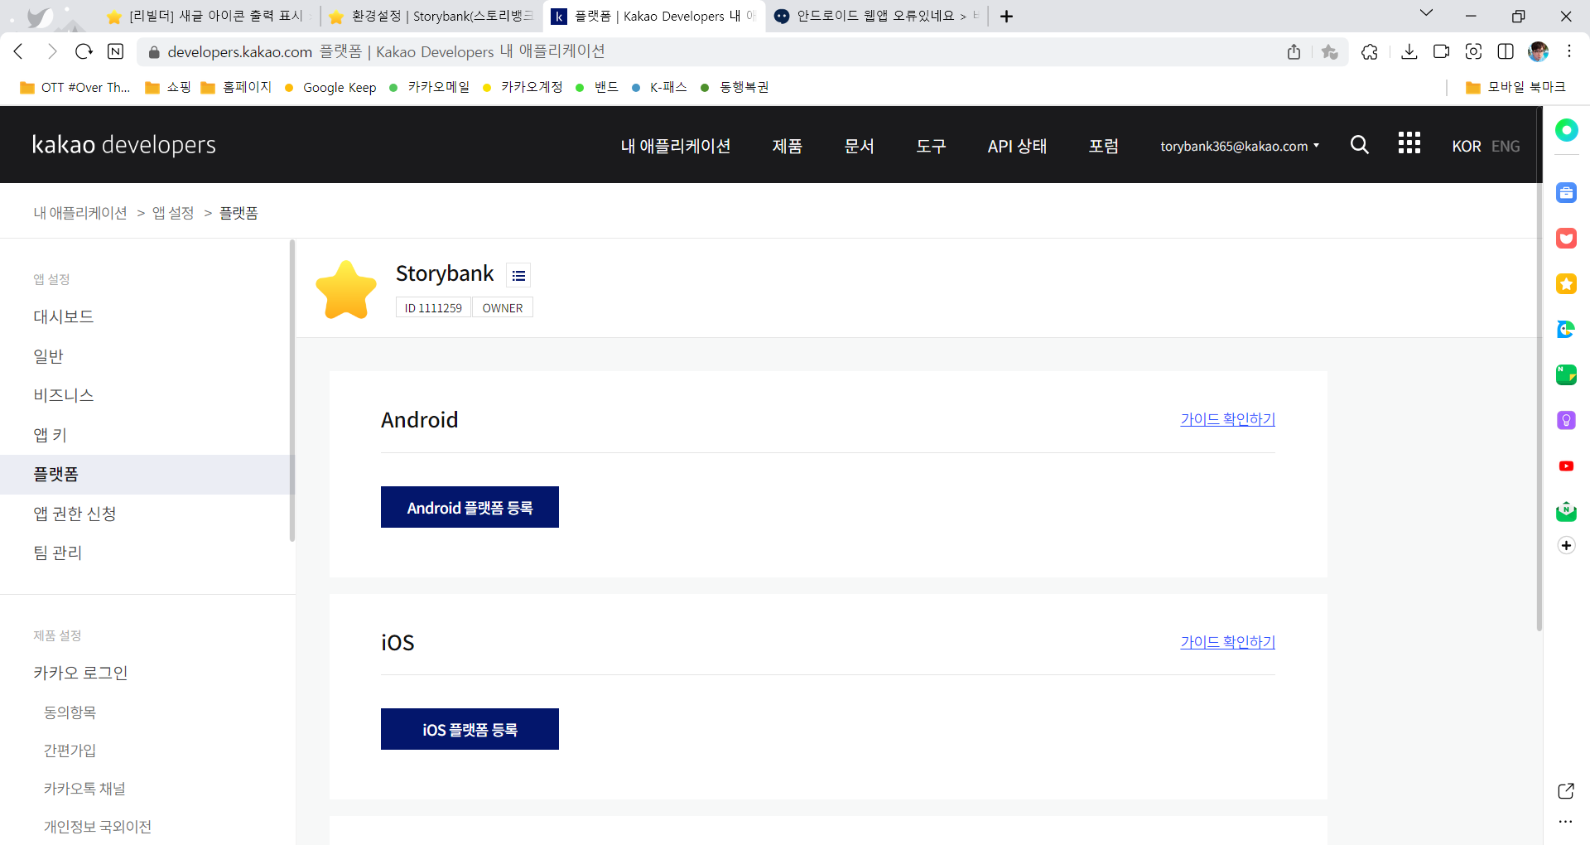The height and width of the screenshot is (845, 1590).
Task: Open Android 가이드 확인하기 link
Action: (x=1227, y=419)
